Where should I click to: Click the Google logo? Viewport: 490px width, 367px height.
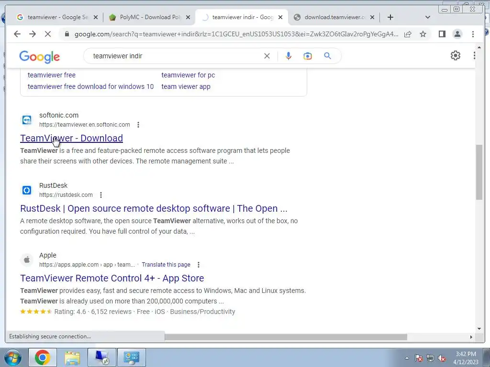point(39,57)
